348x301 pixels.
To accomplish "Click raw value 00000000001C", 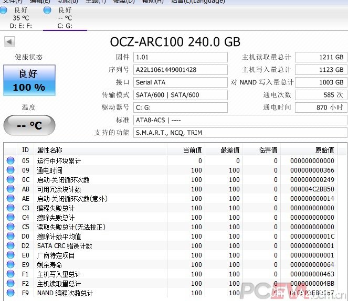I will point(312,236).
